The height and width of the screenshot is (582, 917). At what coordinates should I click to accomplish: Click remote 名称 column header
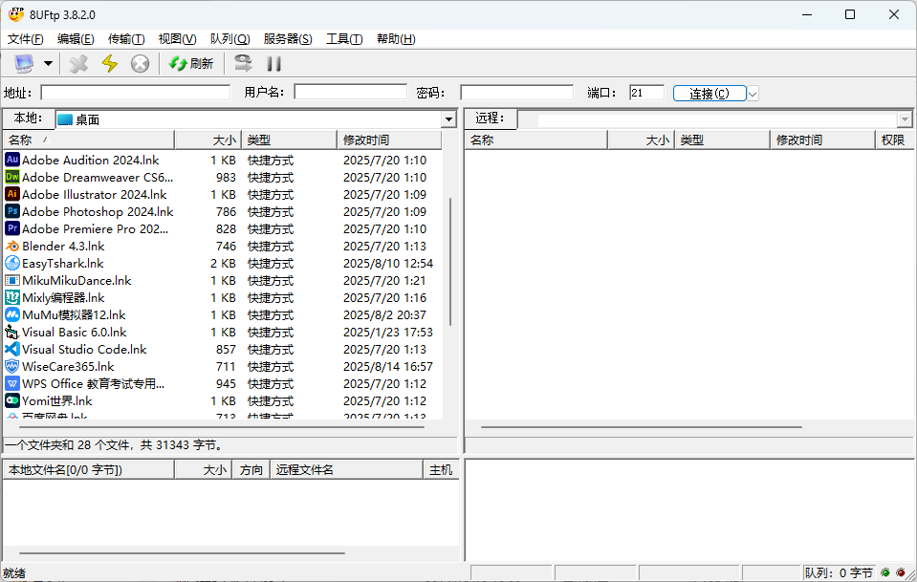tap(536, 140)
